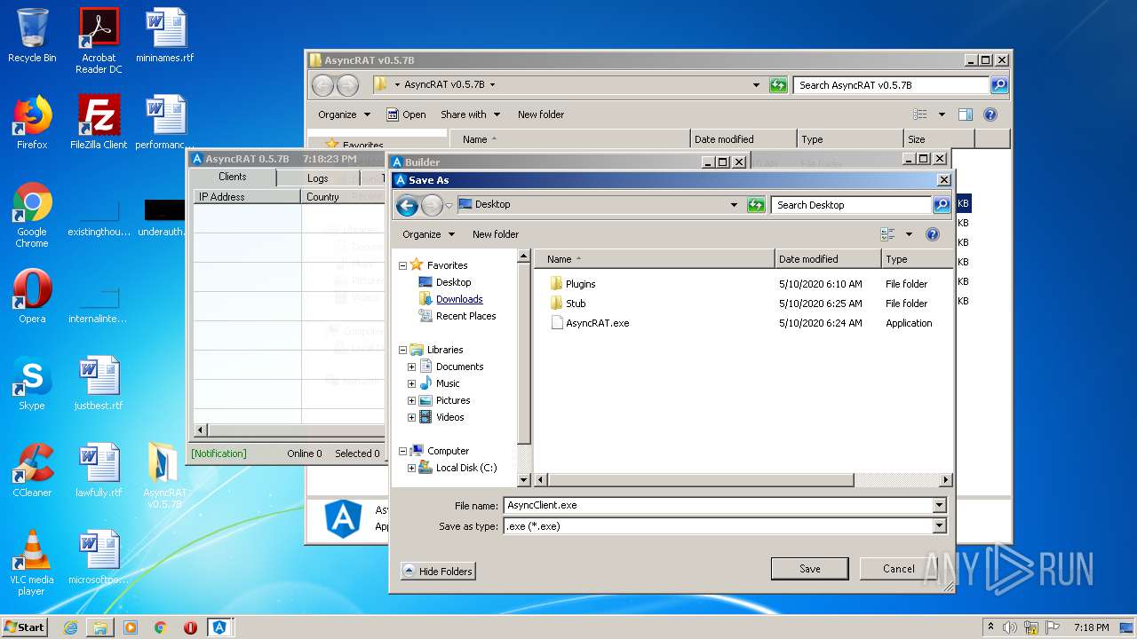
Task: Click the change view icon in Save As
Action: click(887, 234)
